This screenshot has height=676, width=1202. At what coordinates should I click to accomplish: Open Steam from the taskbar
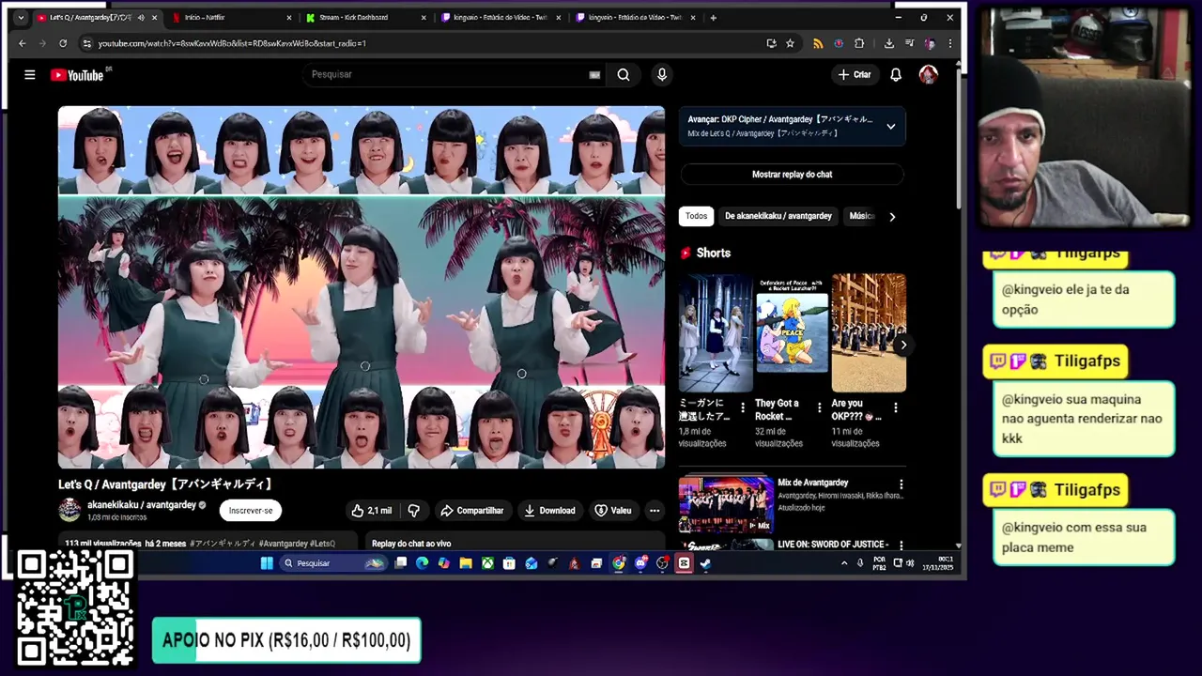point(705,563)
